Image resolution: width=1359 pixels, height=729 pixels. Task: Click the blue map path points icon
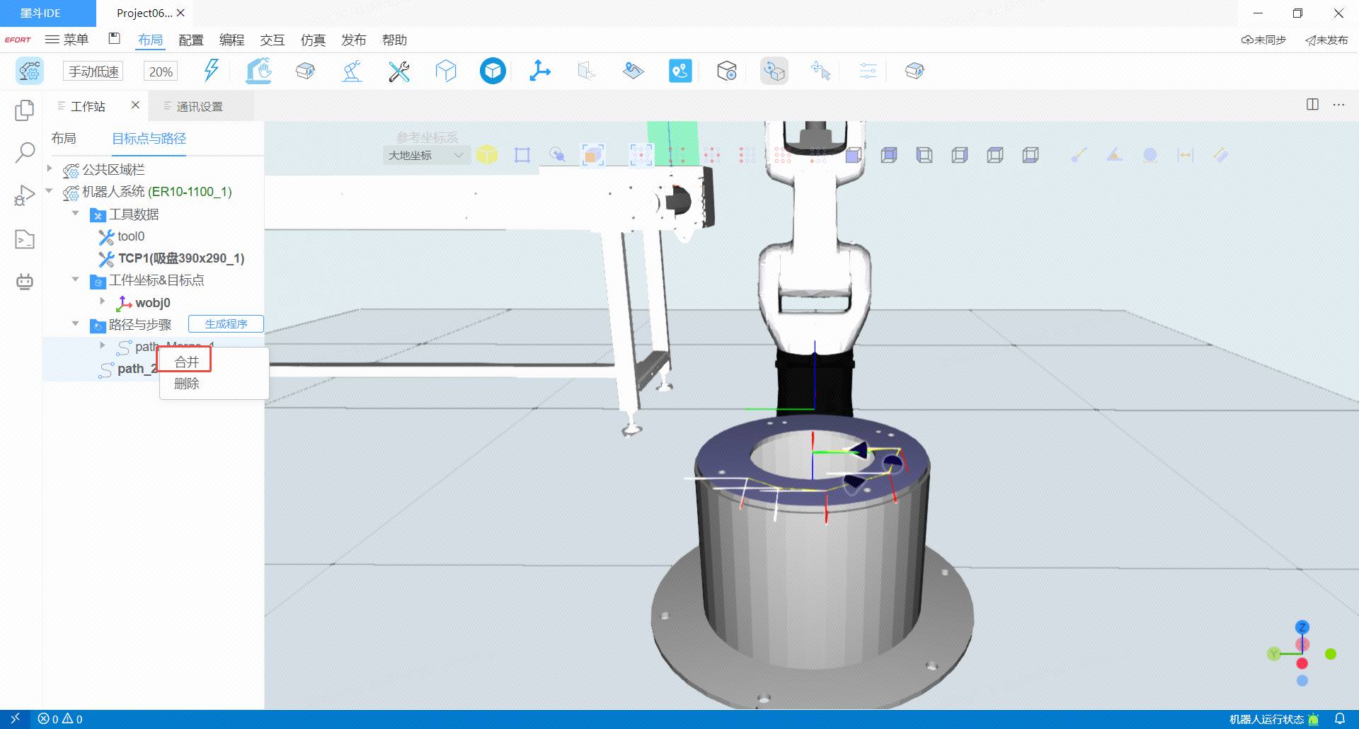coord(680,71)
